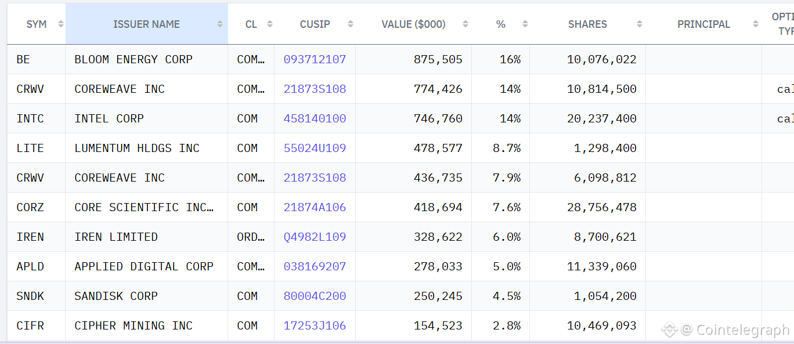The image size is (794, 344).
Task: Select the IREN symbol cell
Action: pyautogui.click(x=37, y=237)
